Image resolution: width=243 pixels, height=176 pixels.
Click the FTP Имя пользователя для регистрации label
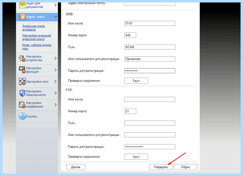(x=94, y=135)
